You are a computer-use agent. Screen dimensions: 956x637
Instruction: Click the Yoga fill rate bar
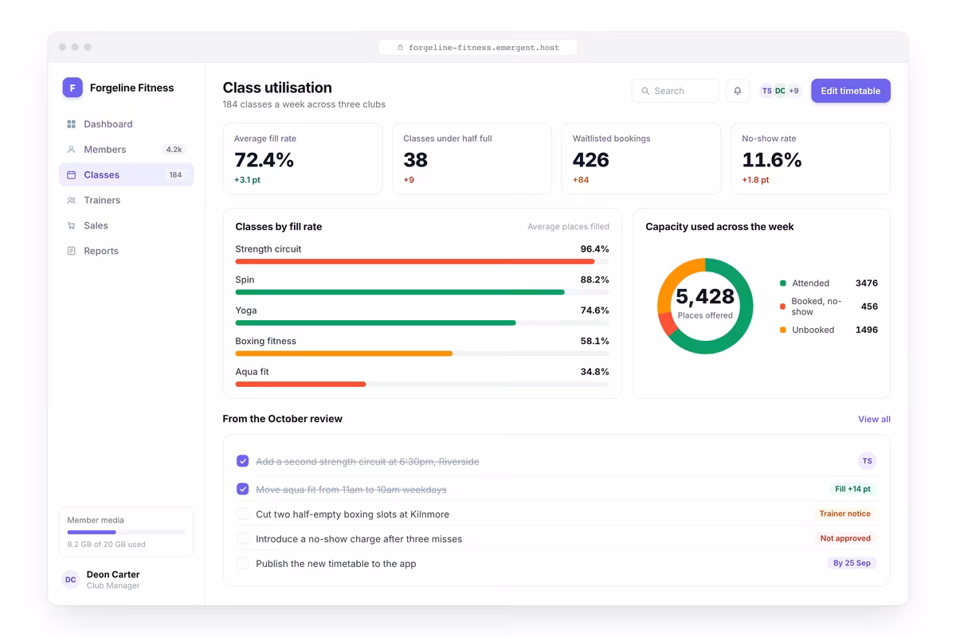click(422, 322)
